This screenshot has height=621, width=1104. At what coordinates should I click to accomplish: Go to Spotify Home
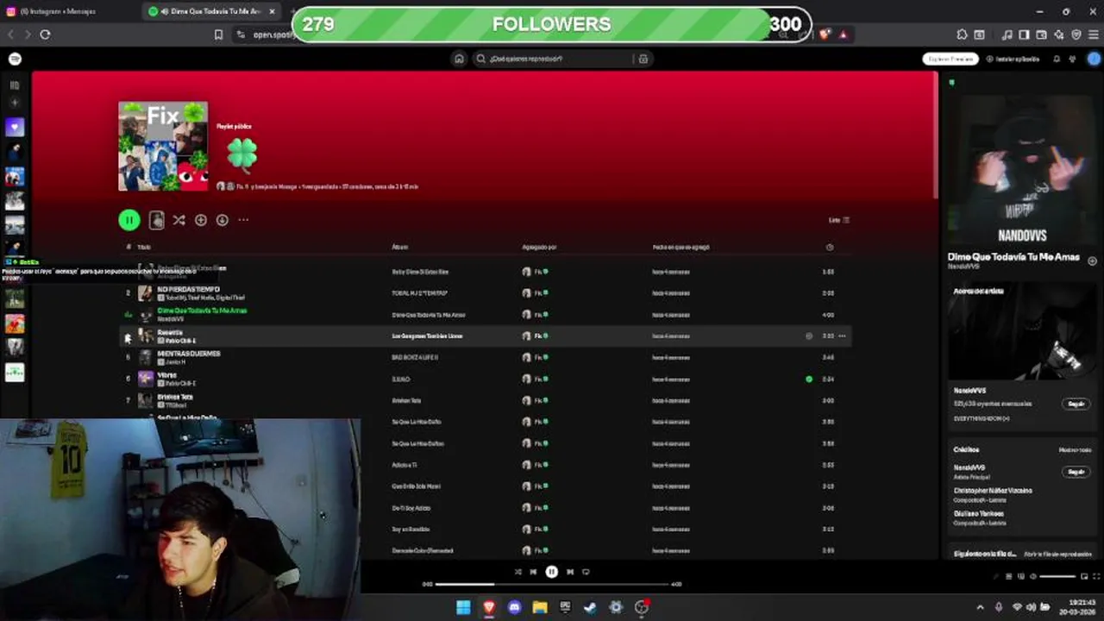click(x=459, y=59)
